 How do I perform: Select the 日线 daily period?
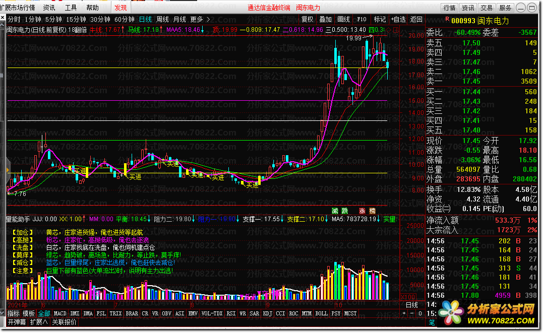click(145, 20)
